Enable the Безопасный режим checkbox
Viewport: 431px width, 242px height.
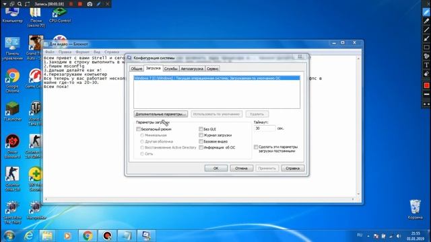138,129
